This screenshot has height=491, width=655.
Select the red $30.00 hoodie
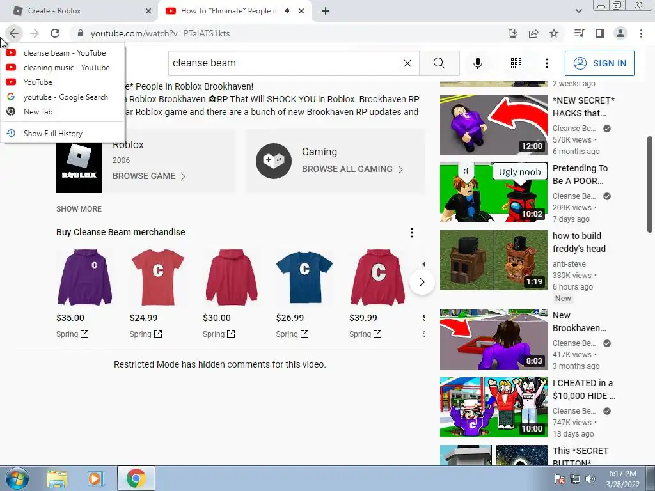[x=232, y=277]
